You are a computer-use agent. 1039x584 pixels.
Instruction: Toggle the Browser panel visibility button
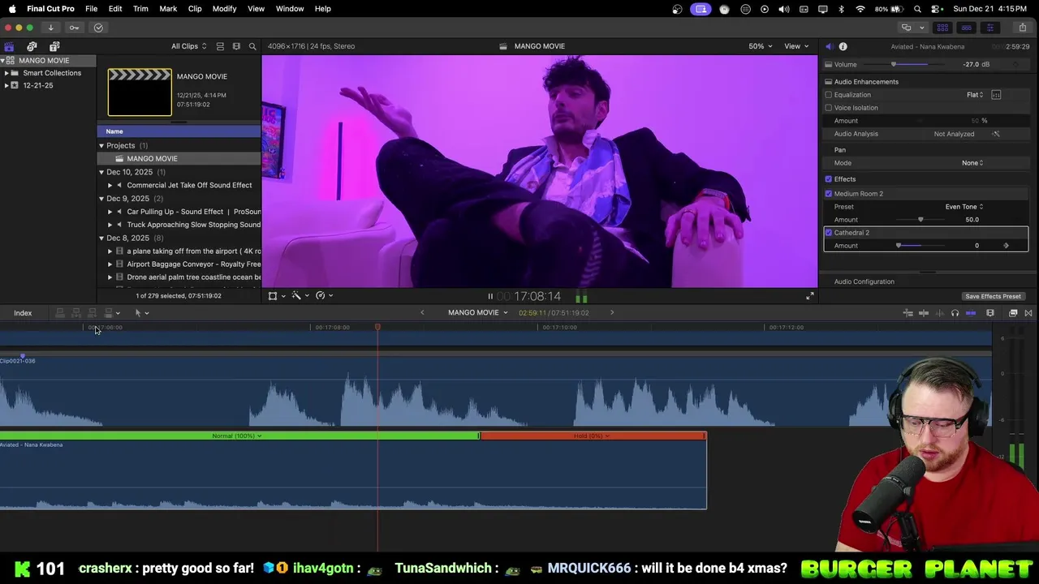[x=942, y=28]
